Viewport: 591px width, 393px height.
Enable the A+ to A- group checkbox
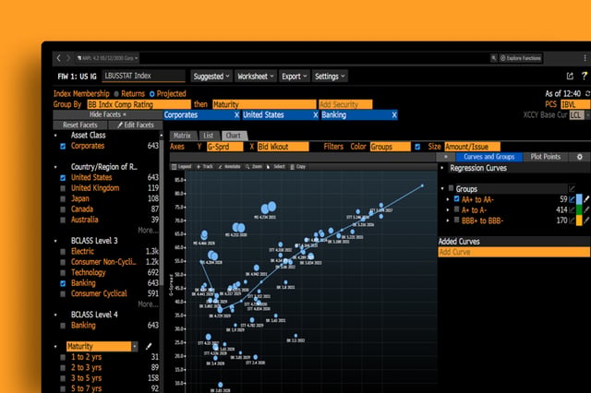(x=456, y=209)
